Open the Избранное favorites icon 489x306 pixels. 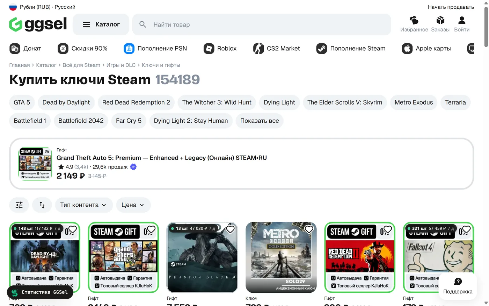click(x=414, y=20)
